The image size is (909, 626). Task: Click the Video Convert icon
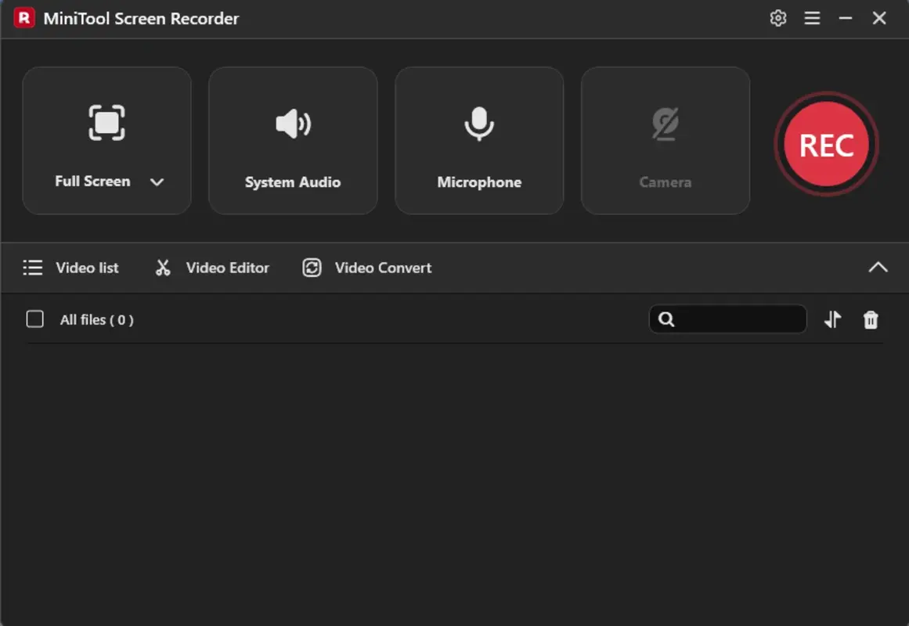click(312, 267)
